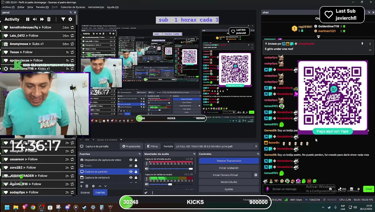Image resolution: width=375 pixels, height=212 pixels.
Task: Mute Captura de salida de audio
Action: click(x=146, y=184)
